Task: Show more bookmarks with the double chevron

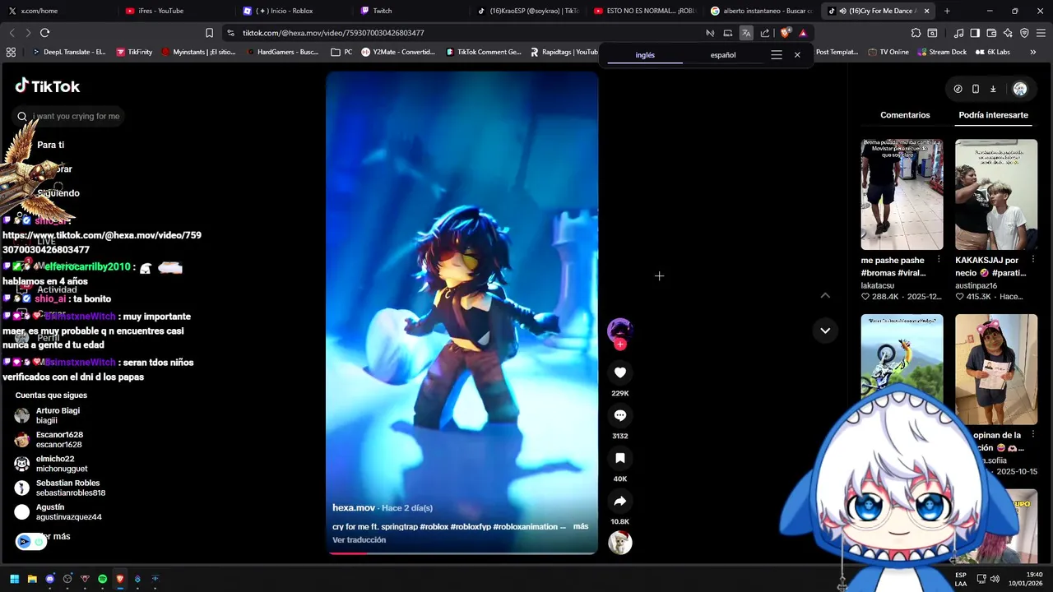Action: coord(1033,52)
